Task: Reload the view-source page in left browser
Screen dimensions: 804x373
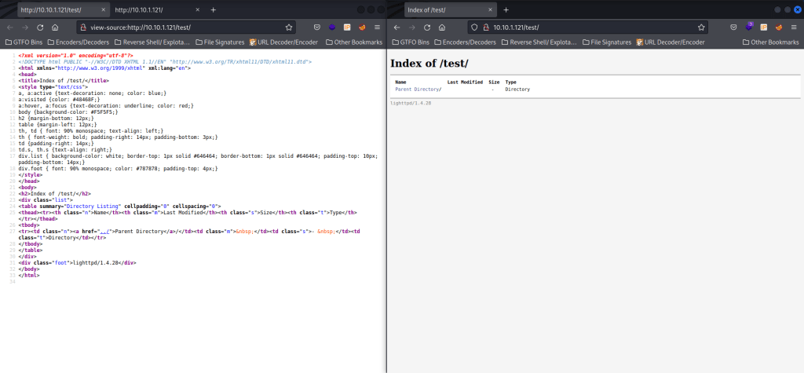Action: coord(38,26)
